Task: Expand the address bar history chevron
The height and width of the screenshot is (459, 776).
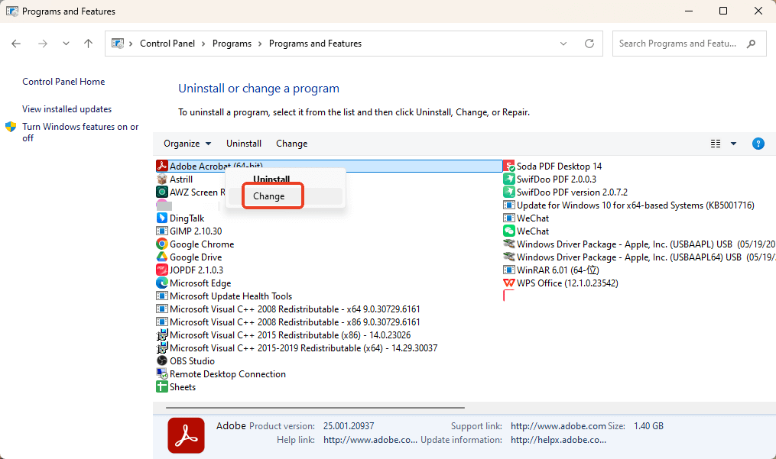Action: (563, 44)
